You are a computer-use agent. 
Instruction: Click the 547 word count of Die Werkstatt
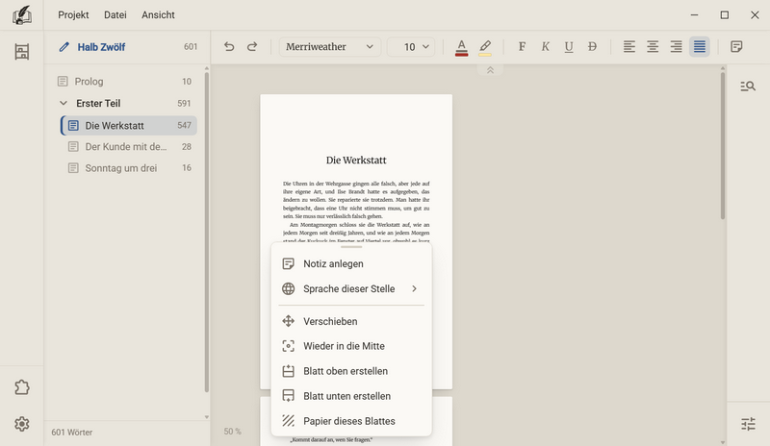click(184, 126)
